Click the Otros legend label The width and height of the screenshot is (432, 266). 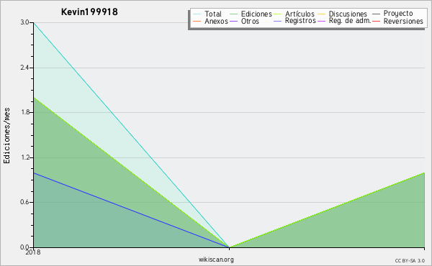pyautogui.click(x=250, y=21)
